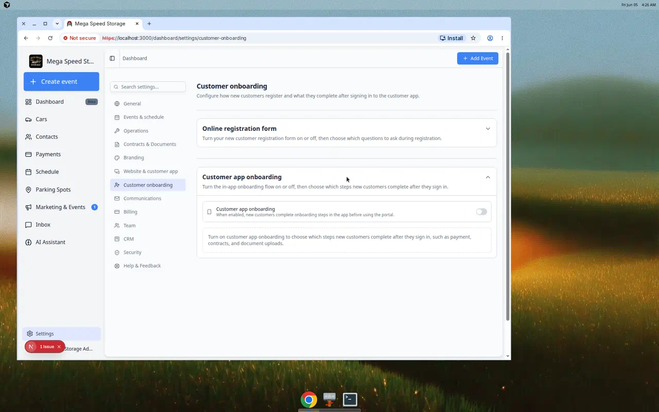Click the Marketing & Events megaphone icon
659x412 pixels.
[x=28, y=207]
